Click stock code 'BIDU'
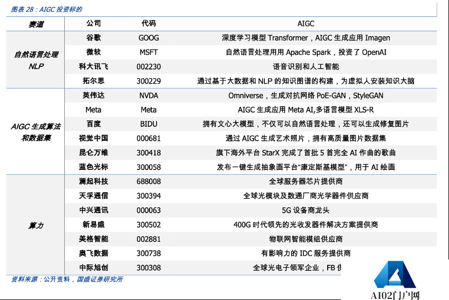 tap(148, 124)
